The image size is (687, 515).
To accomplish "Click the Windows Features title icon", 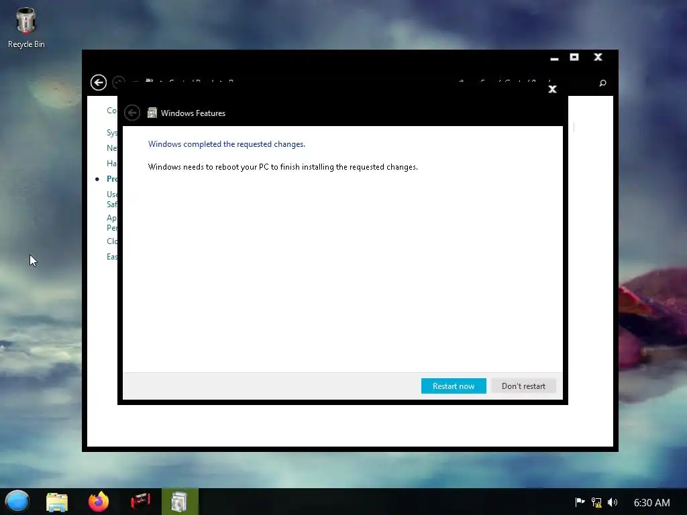I will click(x=152, y=113).
